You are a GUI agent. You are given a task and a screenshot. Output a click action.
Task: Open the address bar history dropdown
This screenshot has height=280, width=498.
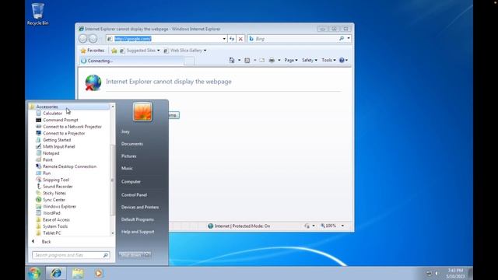point(224,39)
